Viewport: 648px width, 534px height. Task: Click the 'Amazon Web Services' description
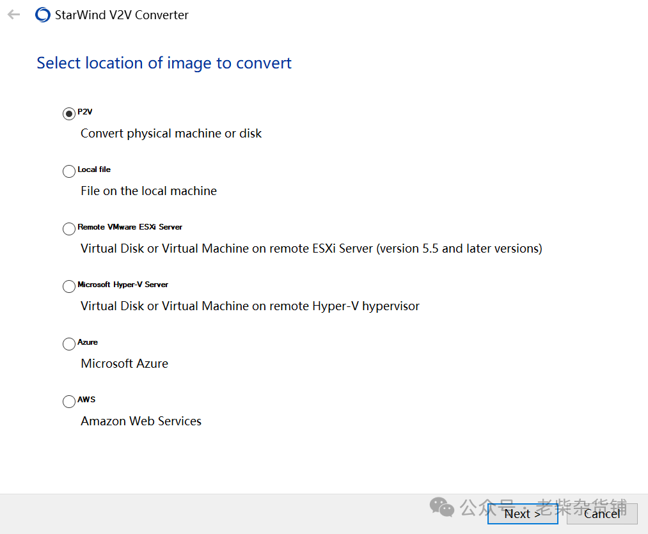click(141, 421)
